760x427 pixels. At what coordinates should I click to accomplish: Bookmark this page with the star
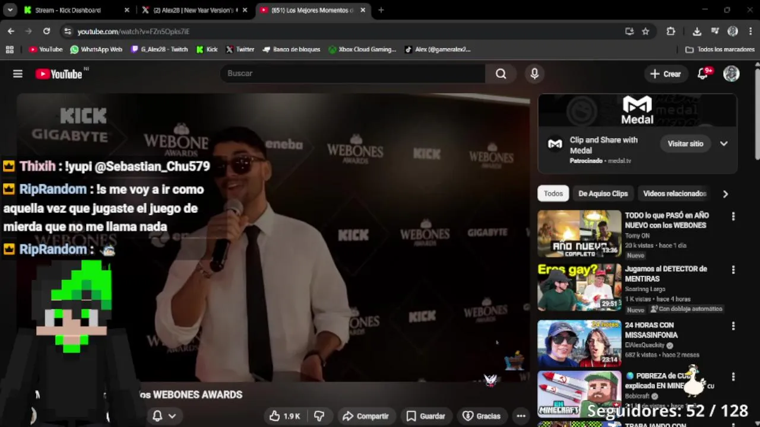click(x=645, y=31)
